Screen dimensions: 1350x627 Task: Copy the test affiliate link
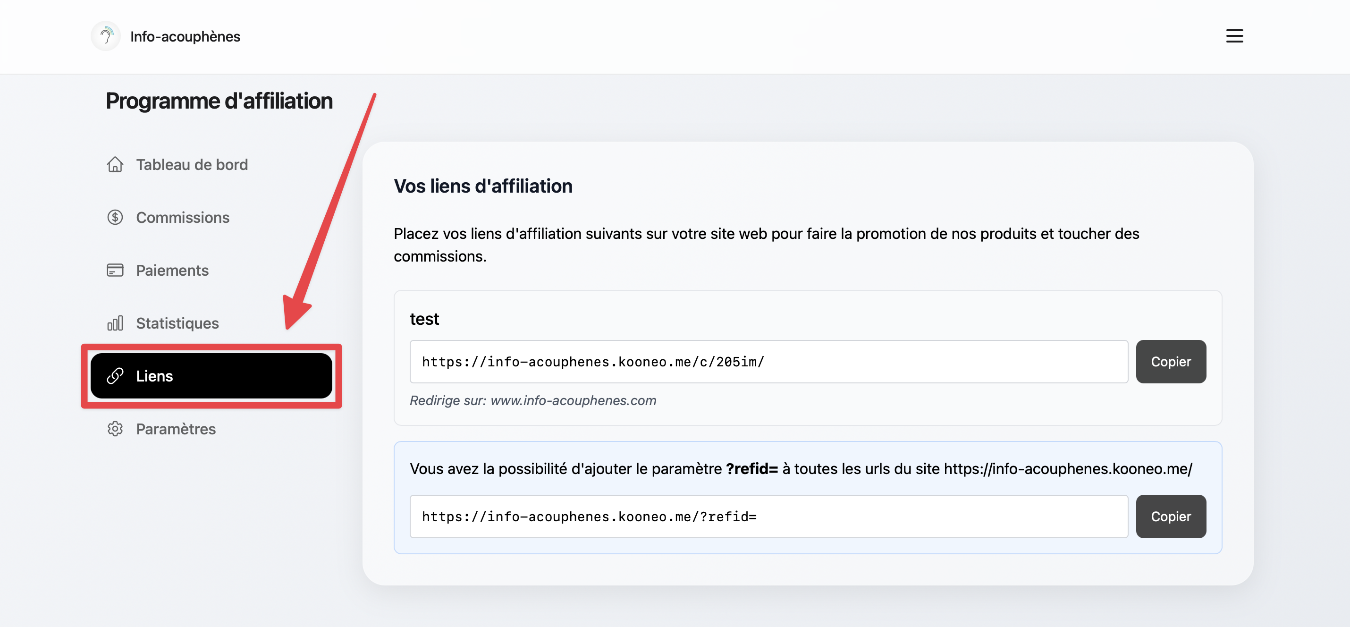coord(1171,362)
